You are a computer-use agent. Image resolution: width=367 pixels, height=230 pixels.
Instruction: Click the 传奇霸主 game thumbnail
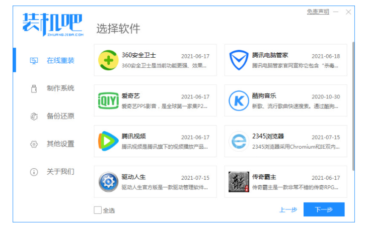point(239,182)
